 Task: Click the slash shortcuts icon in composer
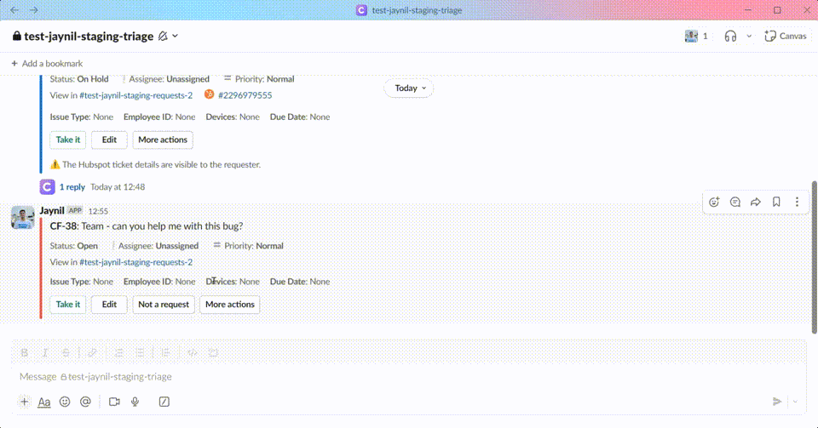[x=164, y=402]
